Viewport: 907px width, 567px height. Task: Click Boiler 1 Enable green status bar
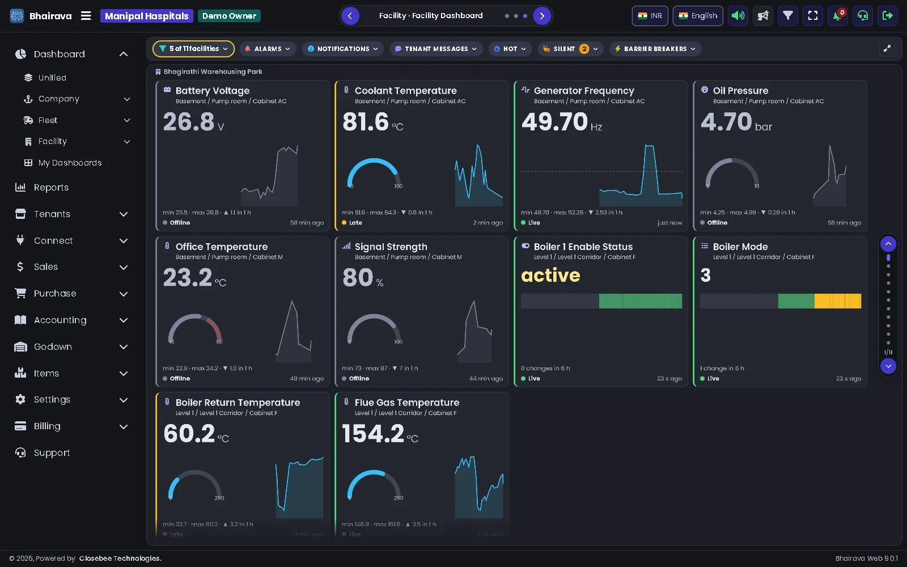641,301
